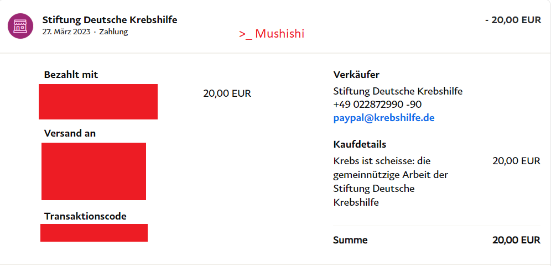
Task: Click the 20,00 EUR amount beside payment method
Action: click(227, 93)
